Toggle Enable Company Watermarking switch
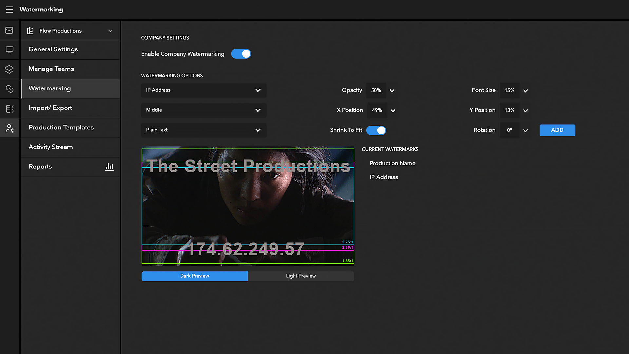Image resolution: width=629 pixels, height=354 pixels. 241,54
